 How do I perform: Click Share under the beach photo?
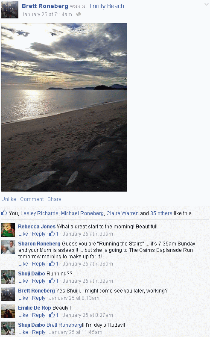pos(54,199)
